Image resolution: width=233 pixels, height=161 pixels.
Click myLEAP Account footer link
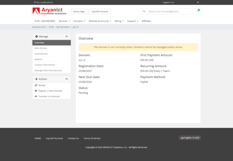click(55, 138)
